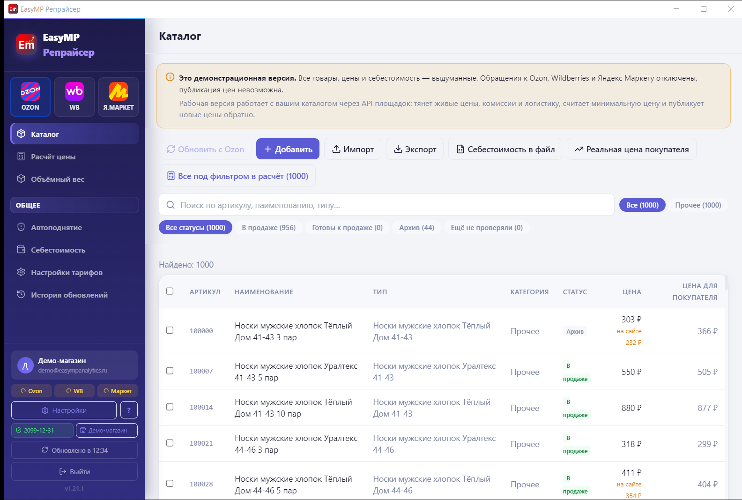The width and height of the screenshot is (742, 500).
Task: Click Реальная цена покупателя button
Action: click(x=631, y=149)
